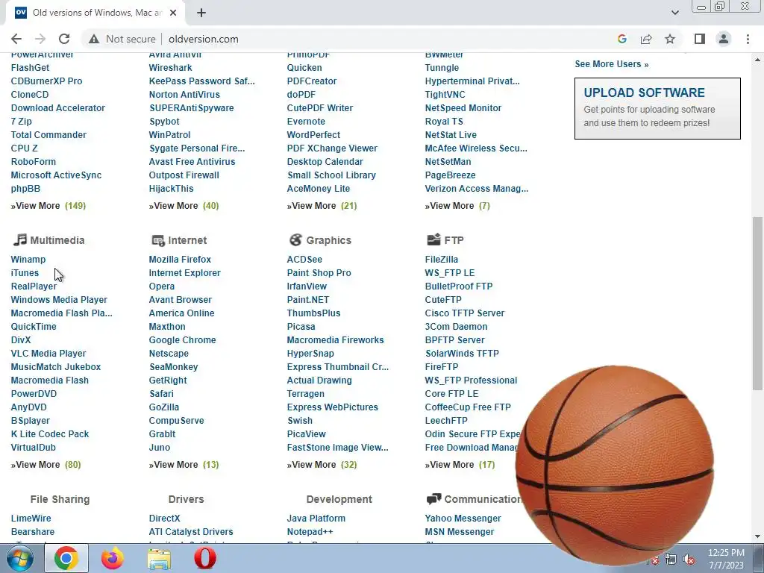Open the Chrome profile avatar

coord(724,39)
